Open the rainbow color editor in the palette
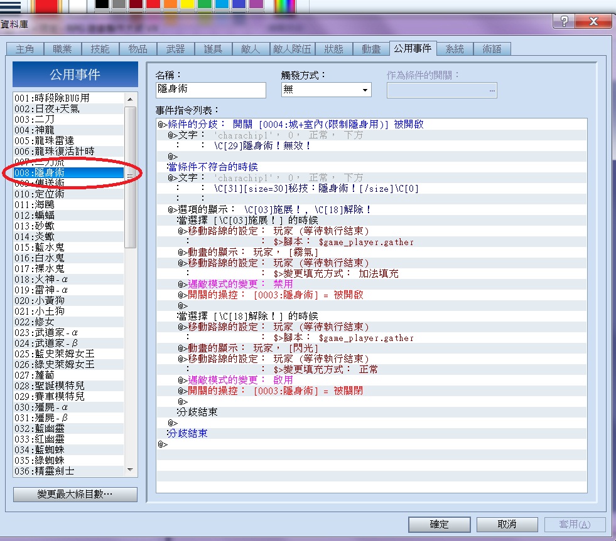 (x=286, y=5)
